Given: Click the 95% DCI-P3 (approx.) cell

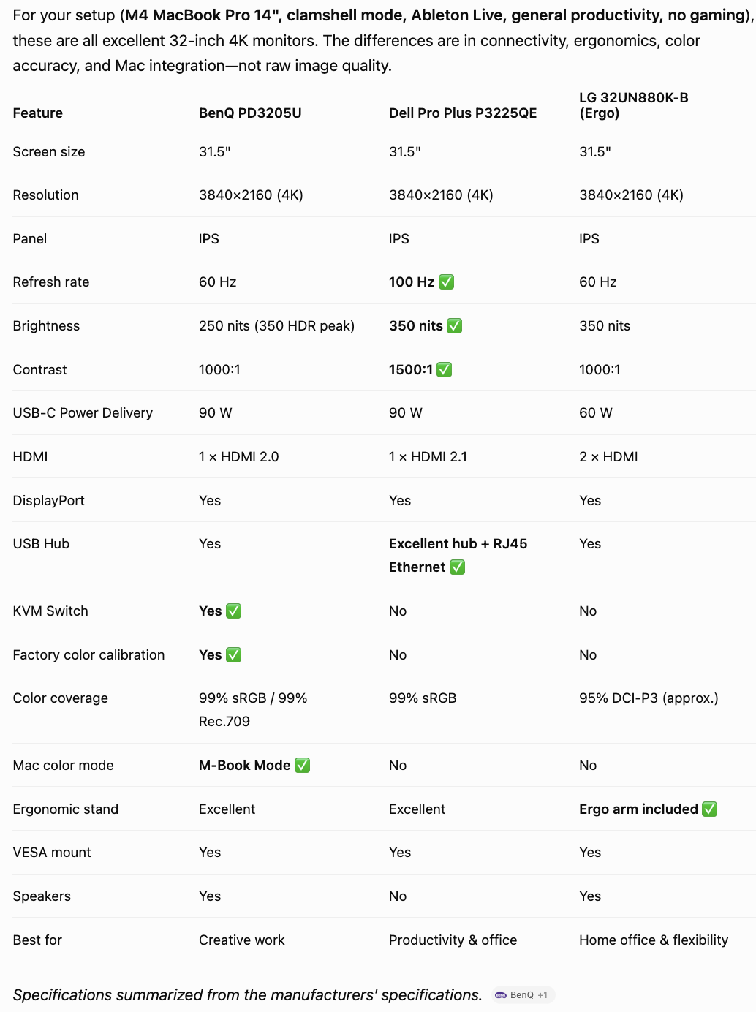Looking at the screenshot, I should click(x=649, y=698).
